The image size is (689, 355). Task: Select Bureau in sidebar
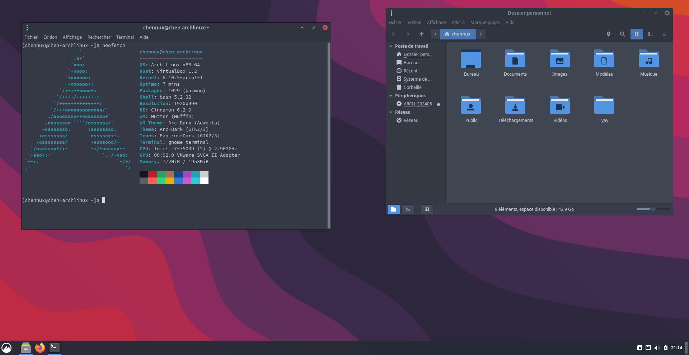[x=411, y=63]
